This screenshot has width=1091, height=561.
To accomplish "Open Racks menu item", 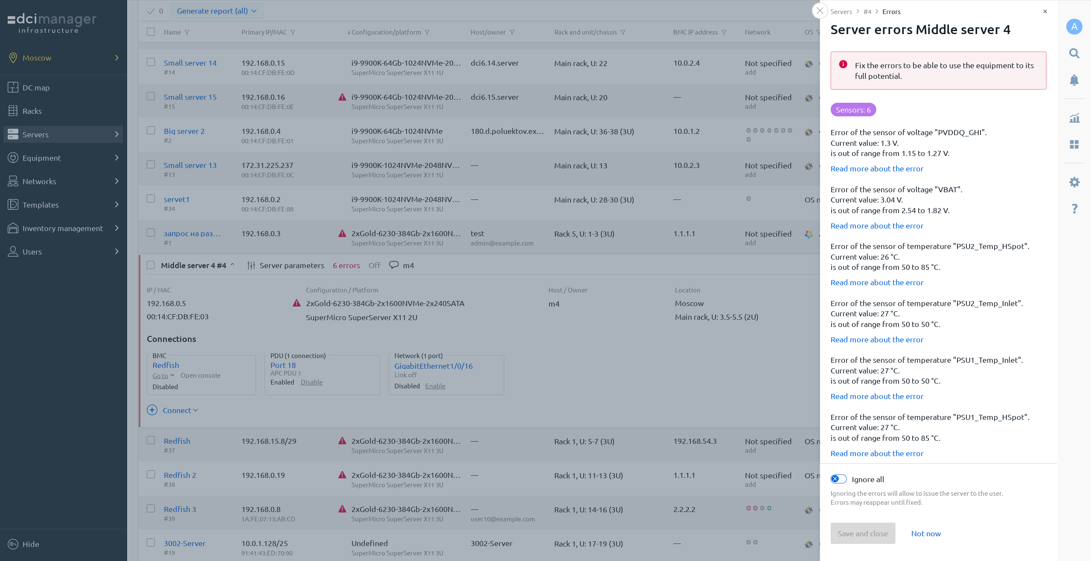I will pyautogui.click(x=32, y=111).
